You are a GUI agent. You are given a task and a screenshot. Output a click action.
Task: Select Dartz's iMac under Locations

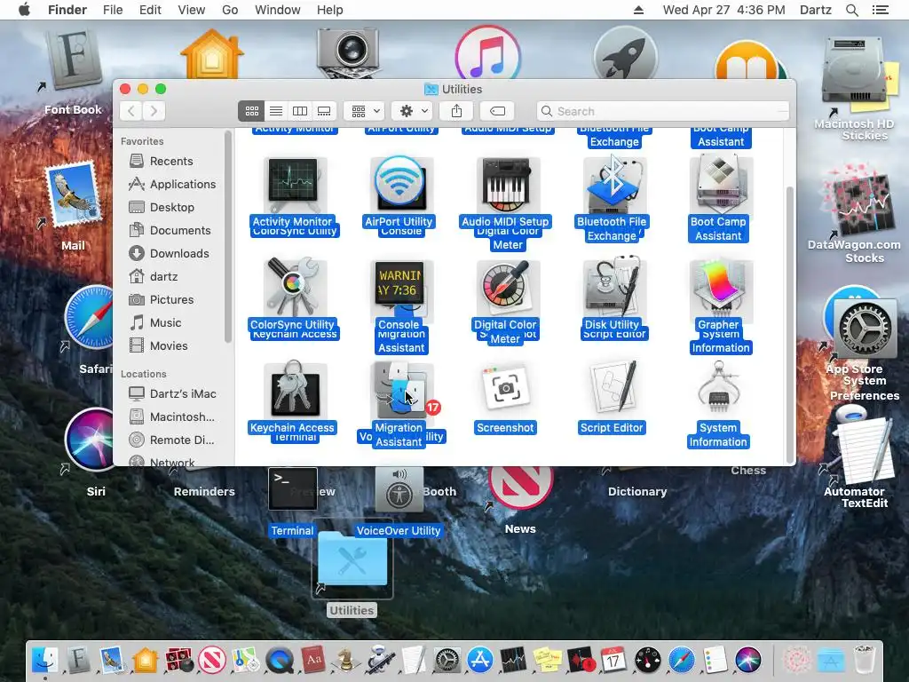point(171,393)
